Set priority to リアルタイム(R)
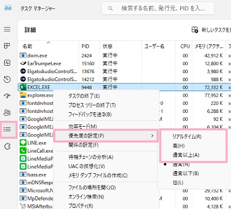231x209 pixels. coord(187,136)
